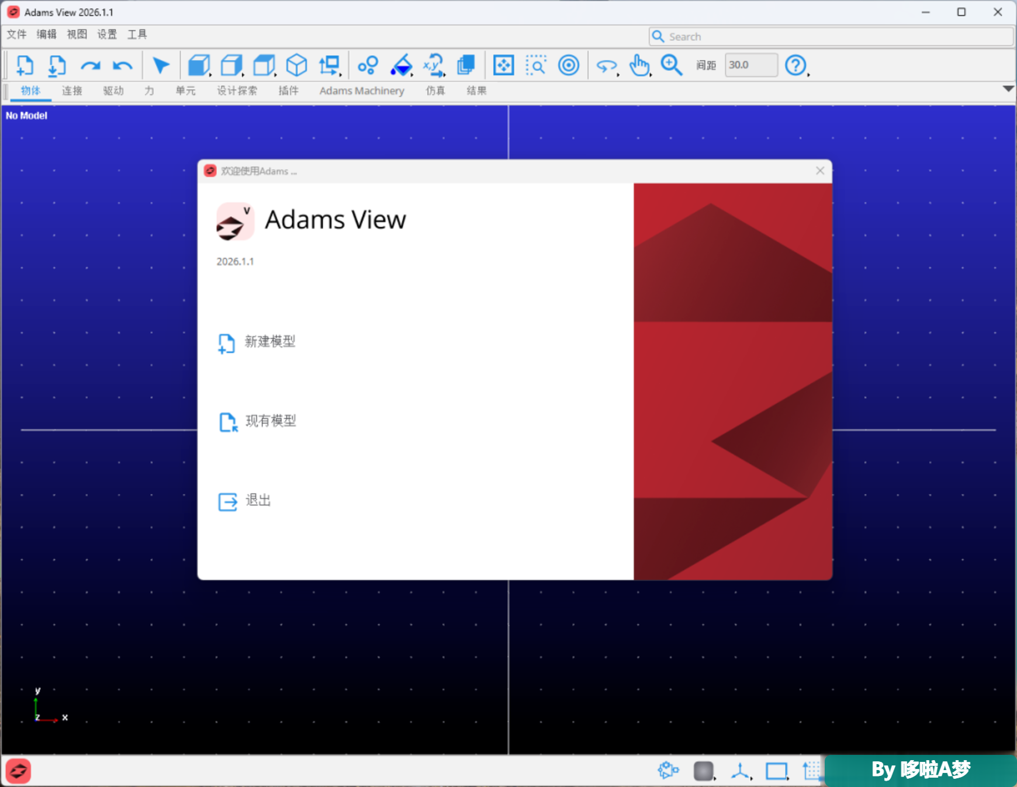The width and height of the screenshot is (1017, 787).
Task: Click the gears icon in status bar
Action: click(x=668, y=771)
